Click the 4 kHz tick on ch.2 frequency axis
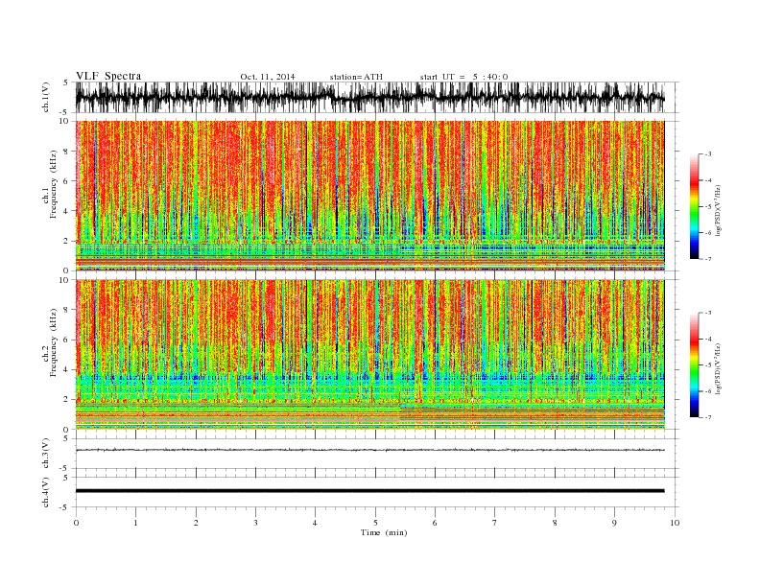Screen dimensions: 760x587 pos(67,369)
